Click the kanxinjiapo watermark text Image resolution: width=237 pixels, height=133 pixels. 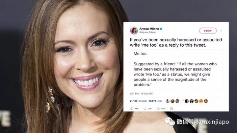click(213, 122)
